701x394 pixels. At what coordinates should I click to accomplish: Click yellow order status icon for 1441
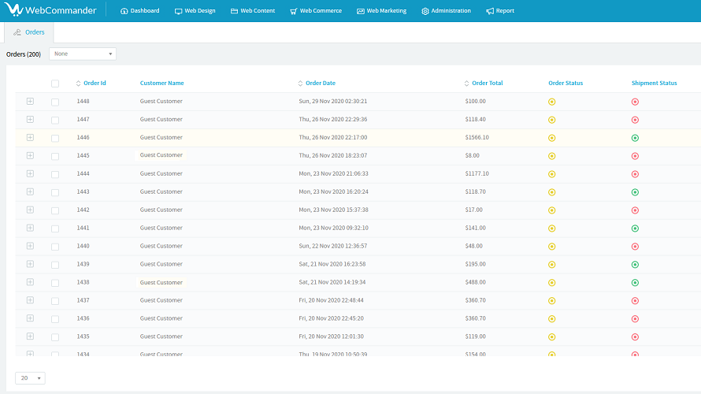[551, 229]
